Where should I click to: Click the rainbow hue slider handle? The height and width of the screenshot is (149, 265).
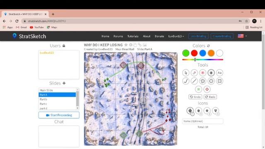coord(195,60)
